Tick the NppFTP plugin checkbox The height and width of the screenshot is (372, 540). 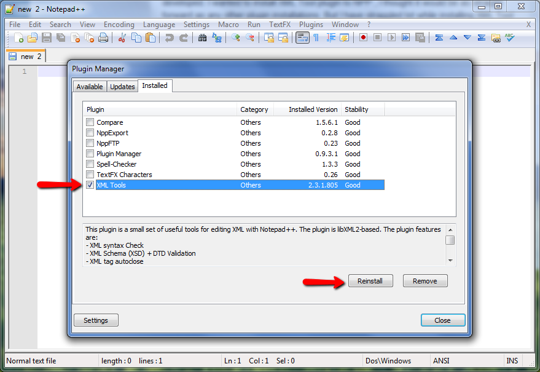[90, 143]
